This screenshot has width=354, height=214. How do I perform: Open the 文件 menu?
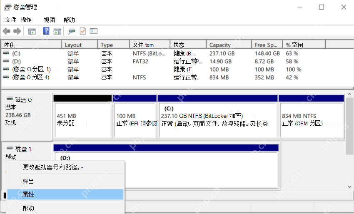[x=10, y=20]
